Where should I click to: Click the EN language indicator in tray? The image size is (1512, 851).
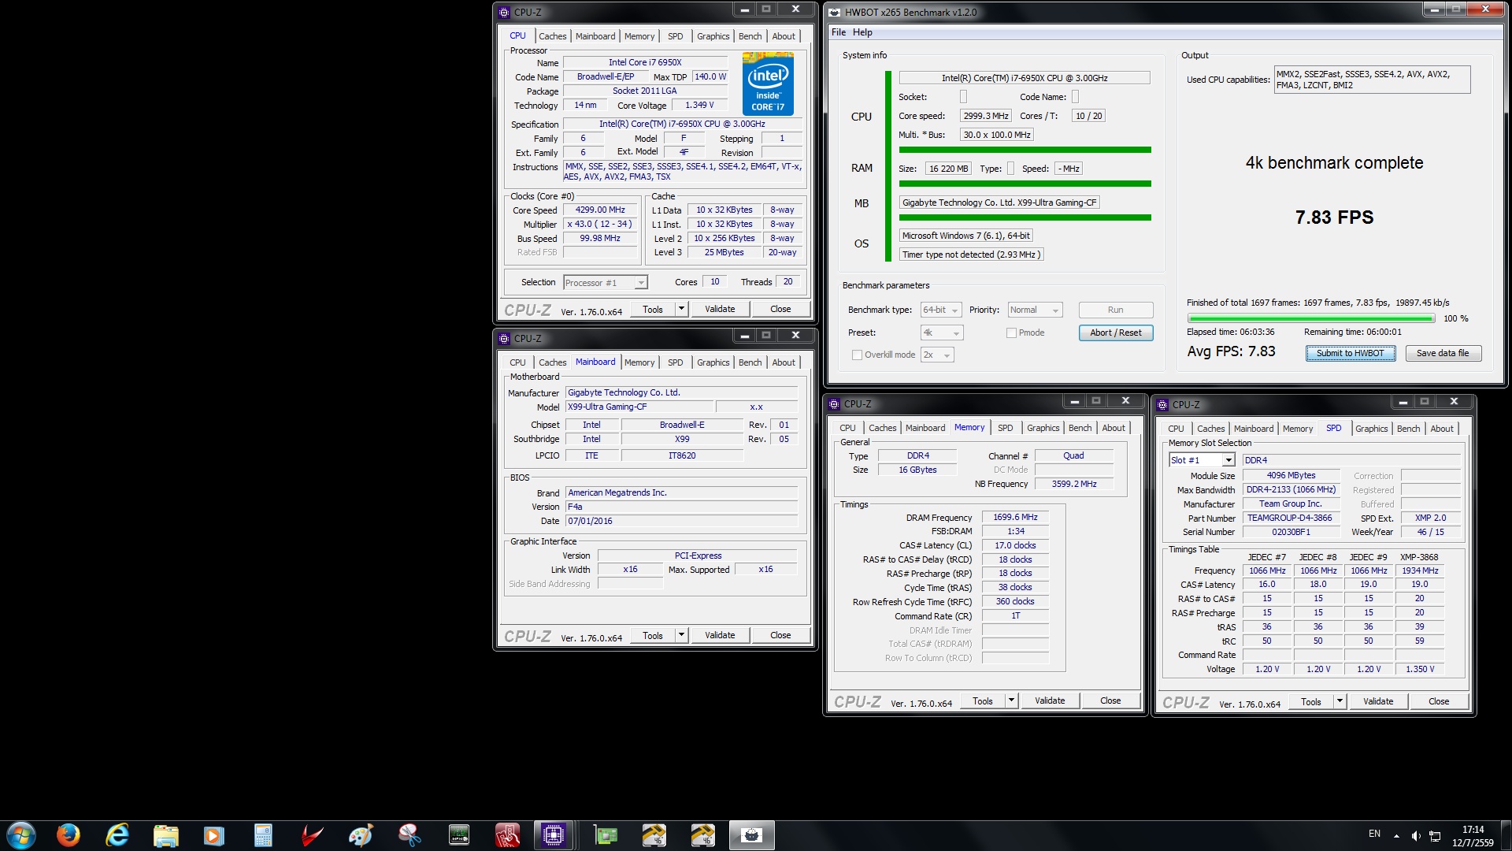click(x=1374, y=834)
